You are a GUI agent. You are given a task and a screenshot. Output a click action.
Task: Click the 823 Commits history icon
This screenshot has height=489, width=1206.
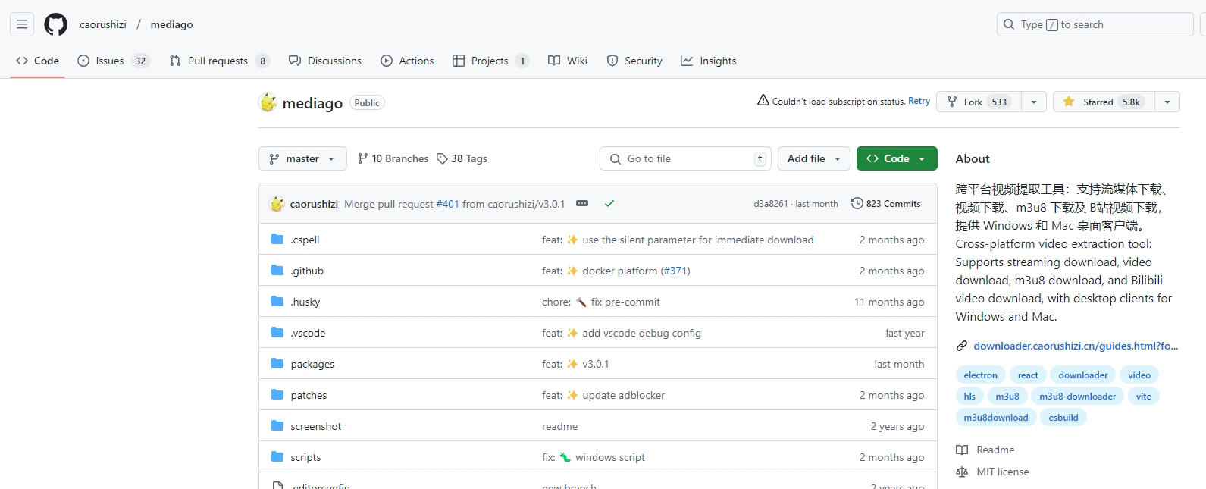(x=857, y=203)
